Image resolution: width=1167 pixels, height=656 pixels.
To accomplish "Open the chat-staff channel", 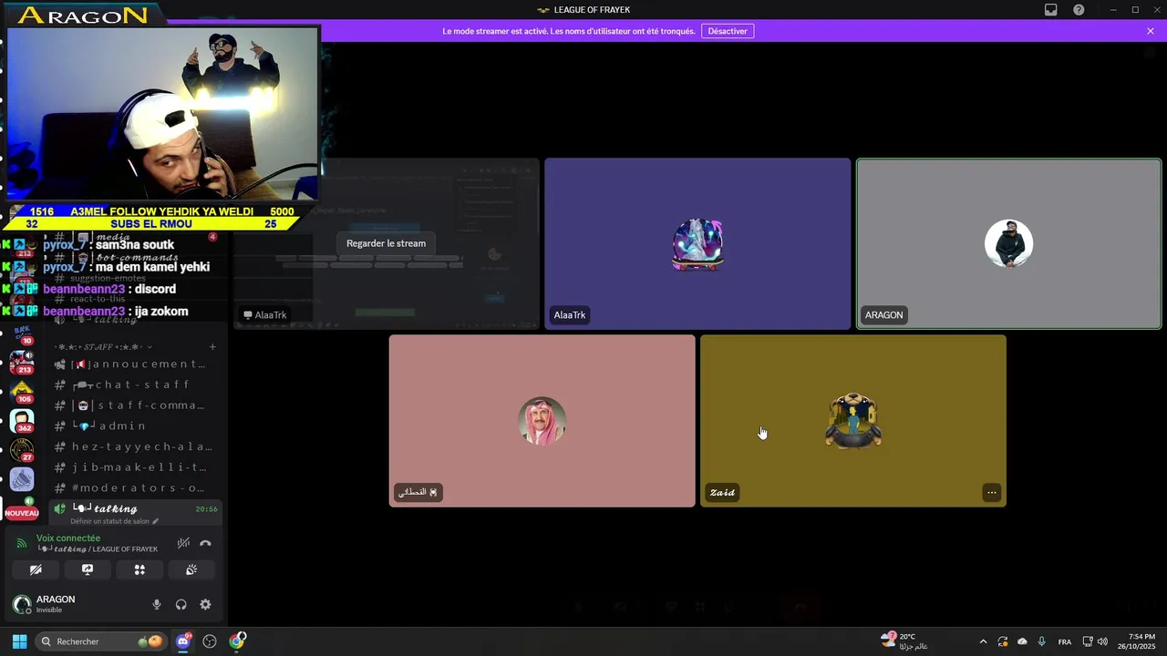I will [134, 384].
